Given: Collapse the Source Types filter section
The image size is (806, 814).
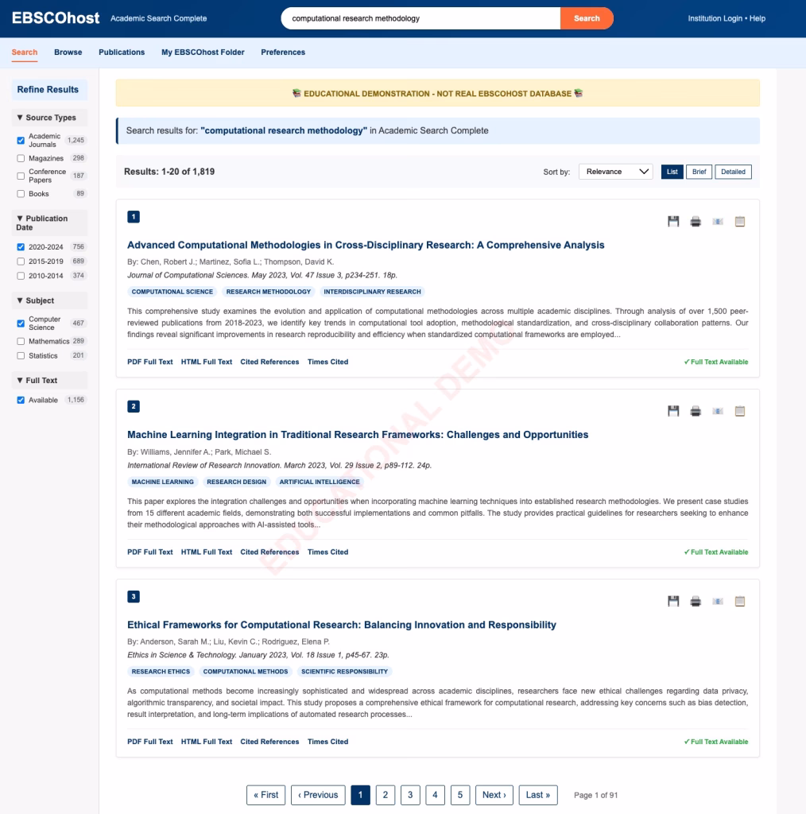Looking at the screenshot, I should (46, 118).
